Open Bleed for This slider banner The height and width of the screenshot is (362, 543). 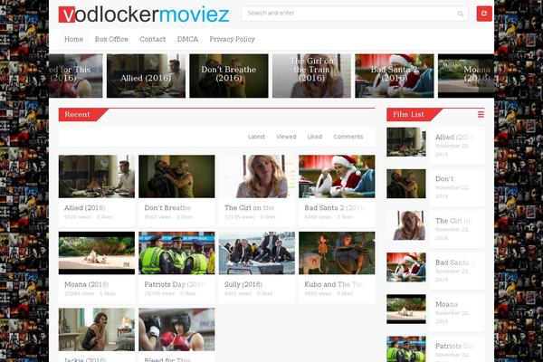pyautogui.click(x=76, y=76)
